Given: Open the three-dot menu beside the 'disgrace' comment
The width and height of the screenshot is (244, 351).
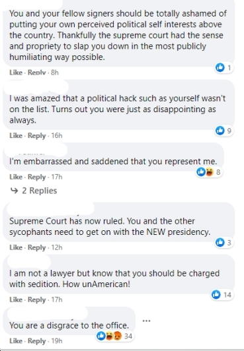Looking at the screenshot, I should 146,321.
